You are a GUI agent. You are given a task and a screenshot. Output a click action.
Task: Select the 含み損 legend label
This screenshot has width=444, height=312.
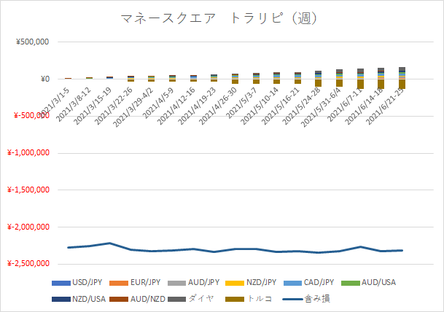pyautogui.click(x=317, y=299)
